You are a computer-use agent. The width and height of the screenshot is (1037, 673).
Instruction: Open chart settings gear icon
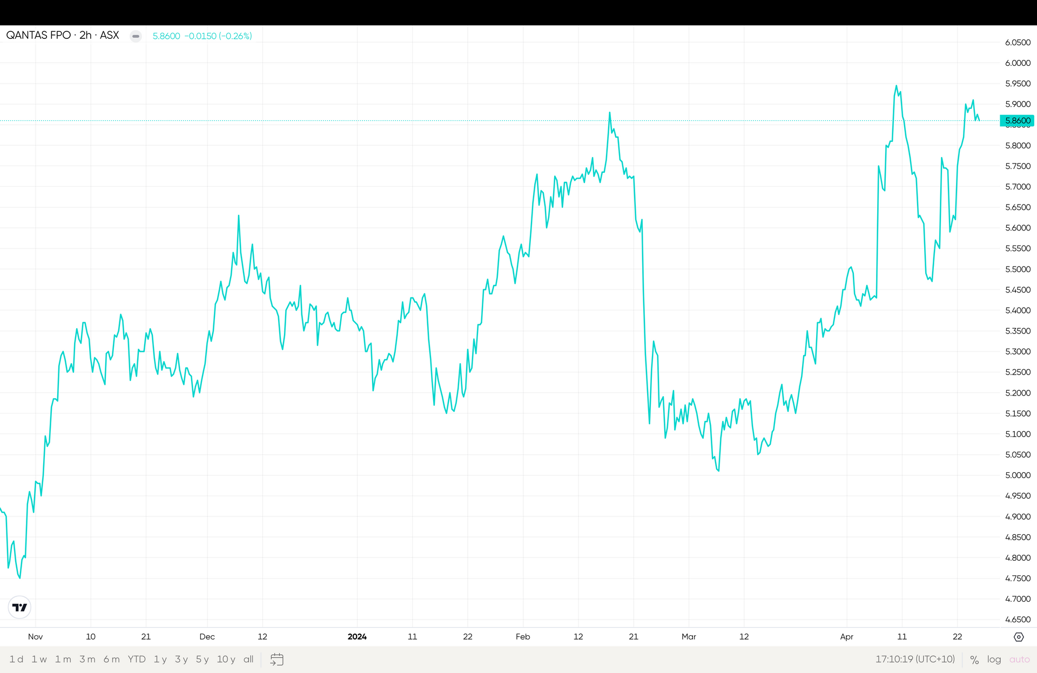[x=1019, y=637]
